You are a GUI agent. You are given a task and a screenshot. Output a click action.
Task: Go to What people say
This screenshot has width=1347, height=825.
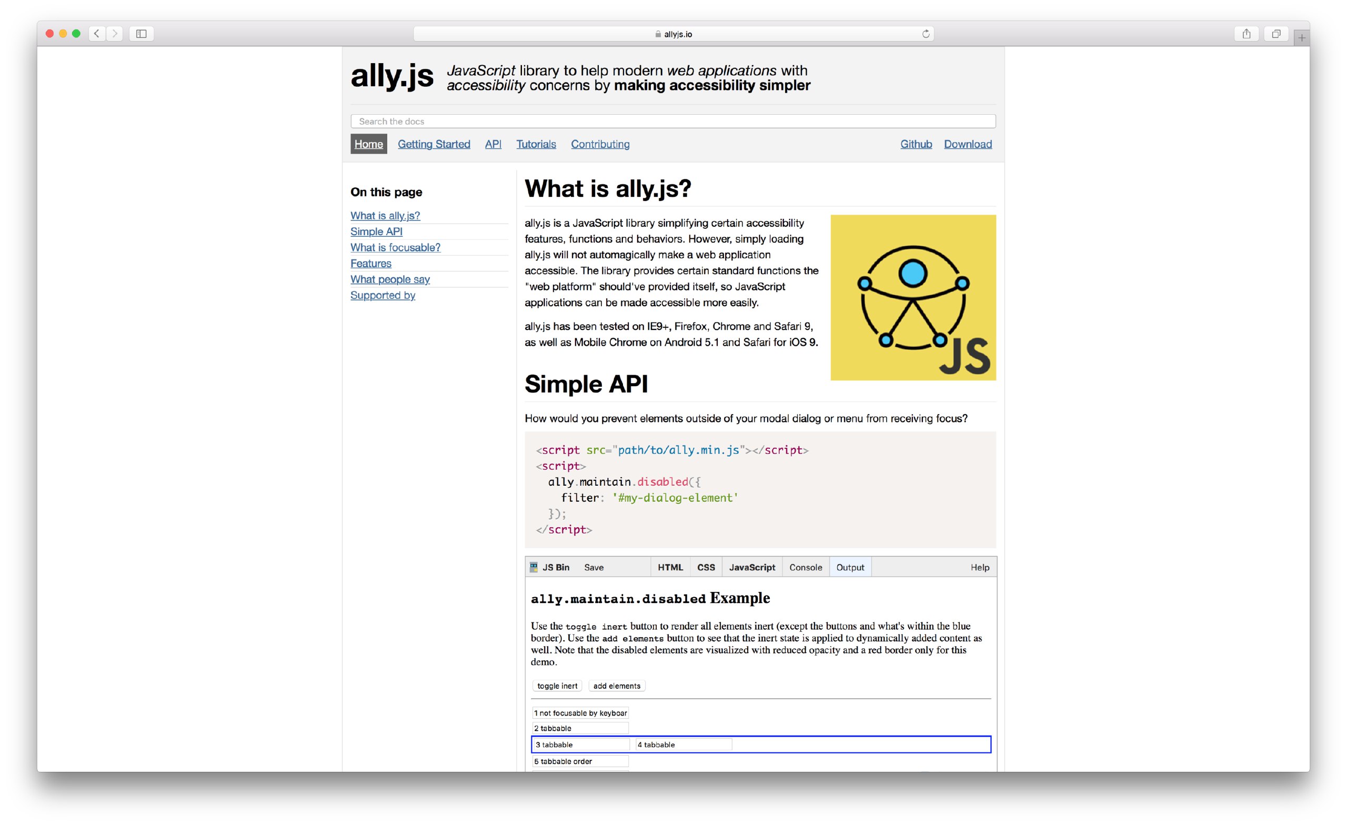point(390,279)
